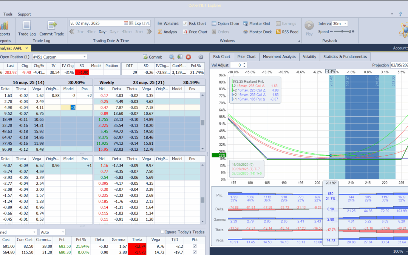408x255 pixels.
Task: Toggle Plot checkbox in 680.30 PnL row
Action: (195, 252)
